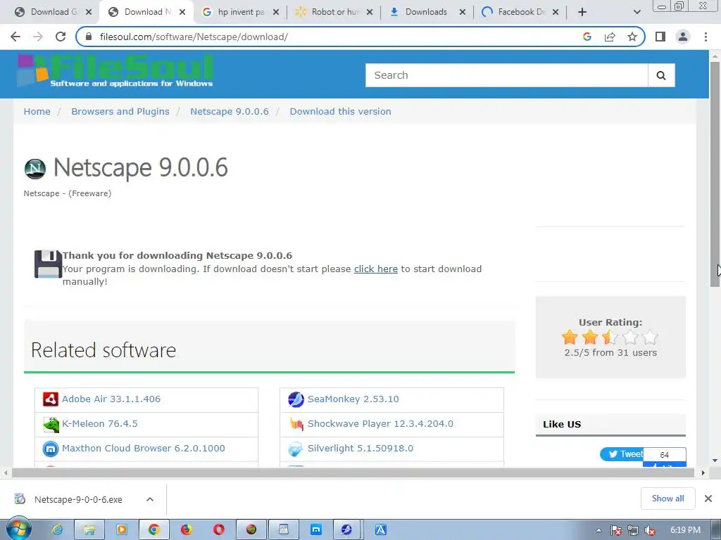Click the scroll down arrow of vertical scrollbar

[715, 461]
